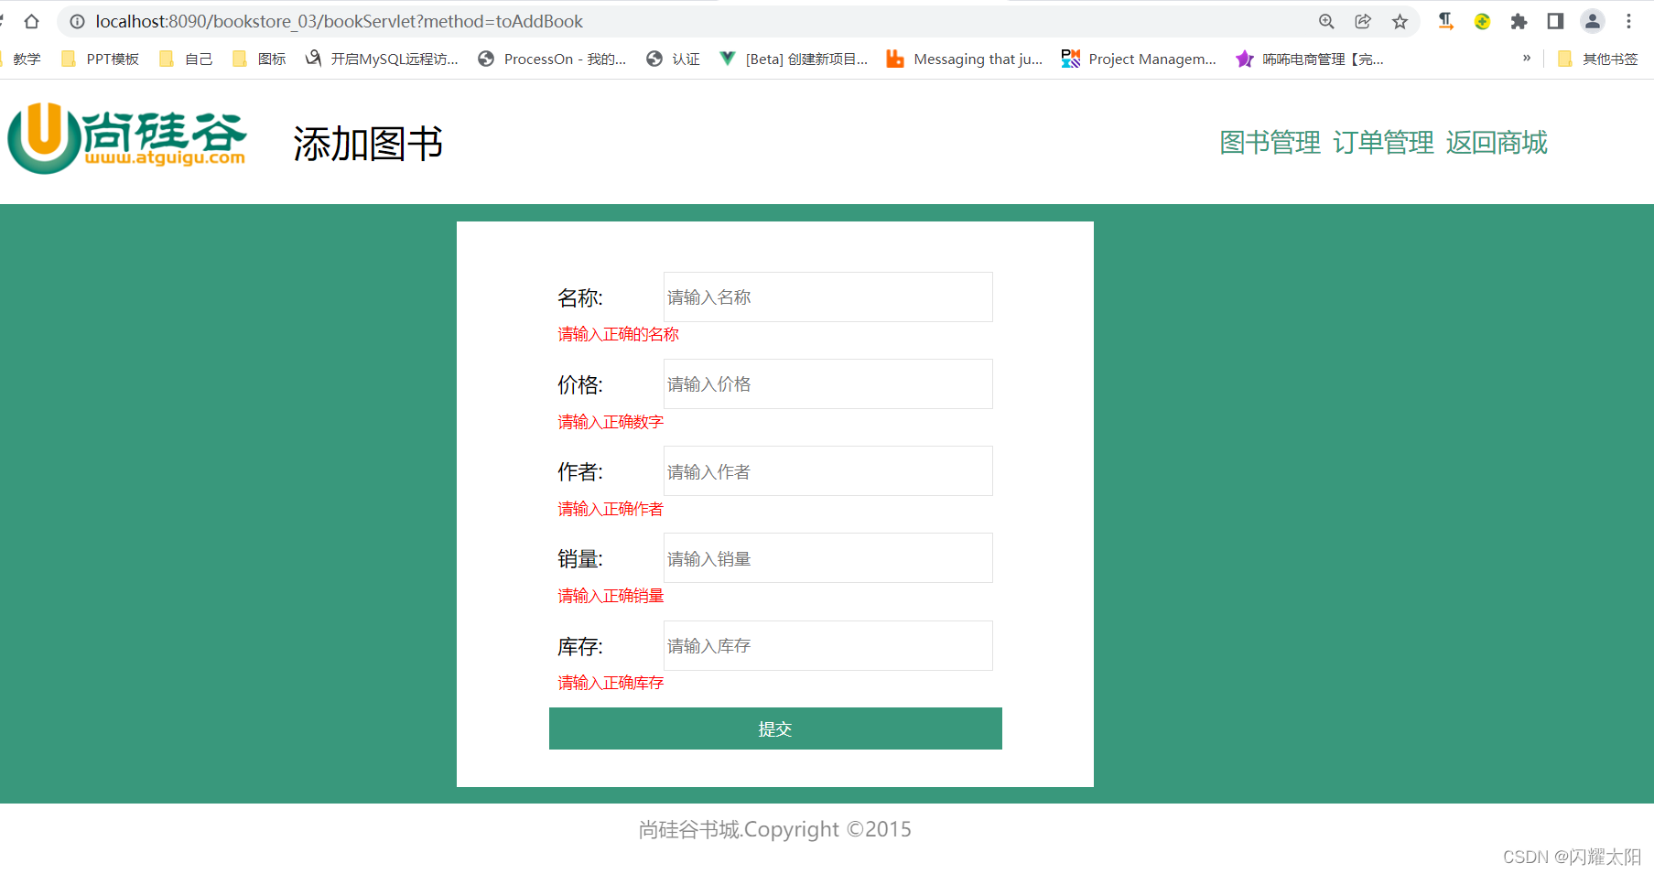The height and width of the screenshot is (874, 1654).
Task: Open the Chrome three-dot menu
Action: click(x=1630, y=21)
